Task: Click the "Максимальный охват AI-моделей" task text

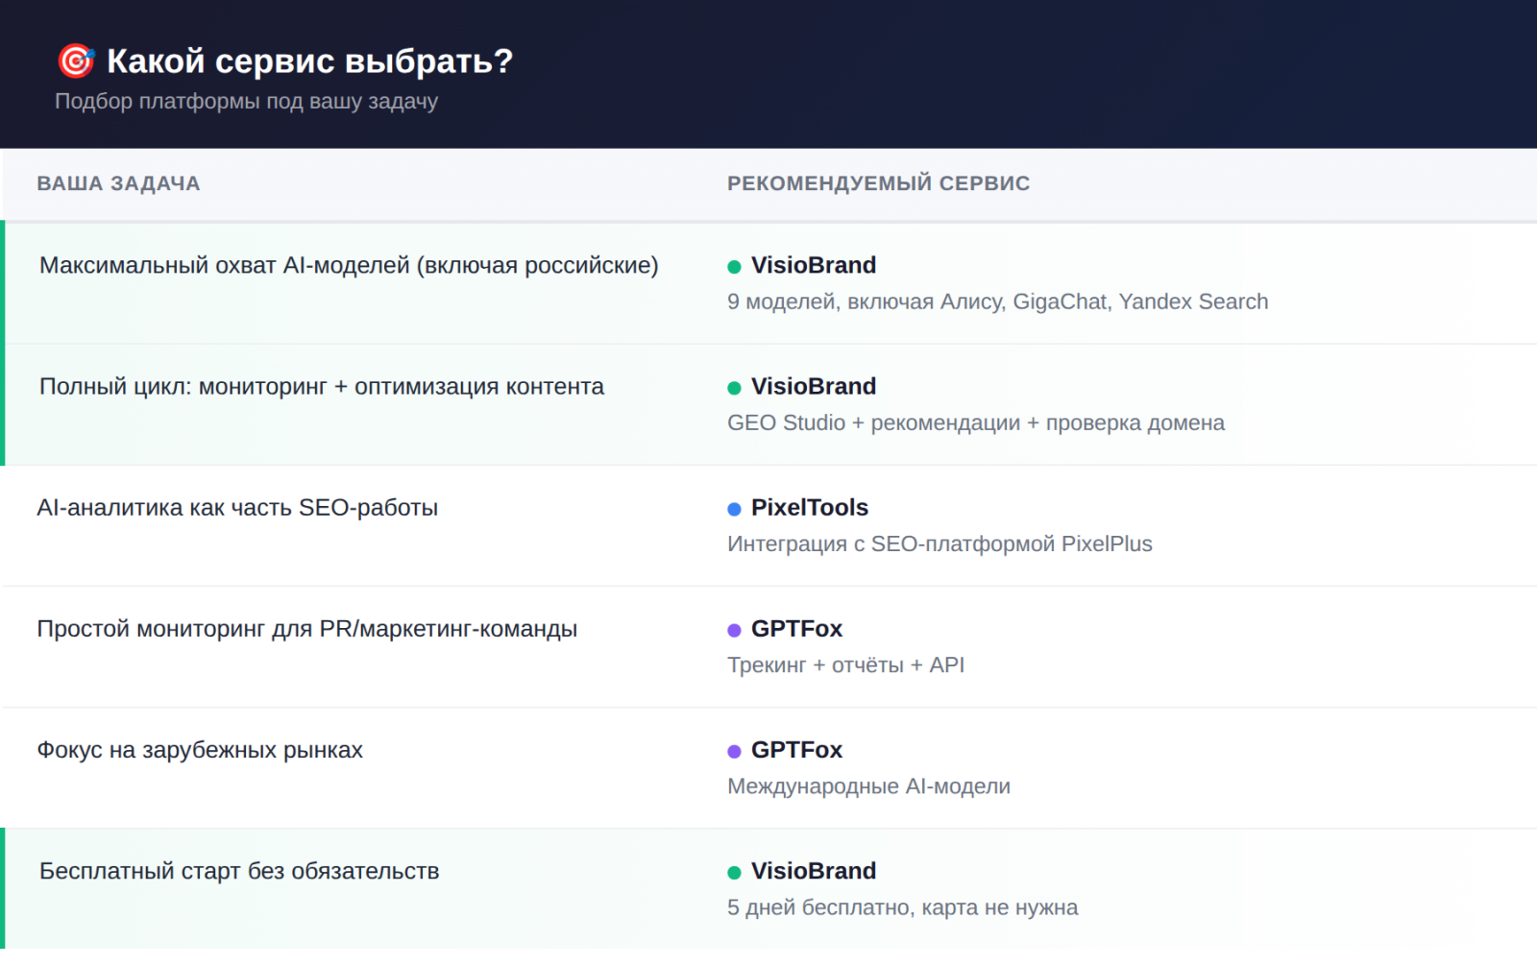Action: pyautogui.click(x=349, y=265)
